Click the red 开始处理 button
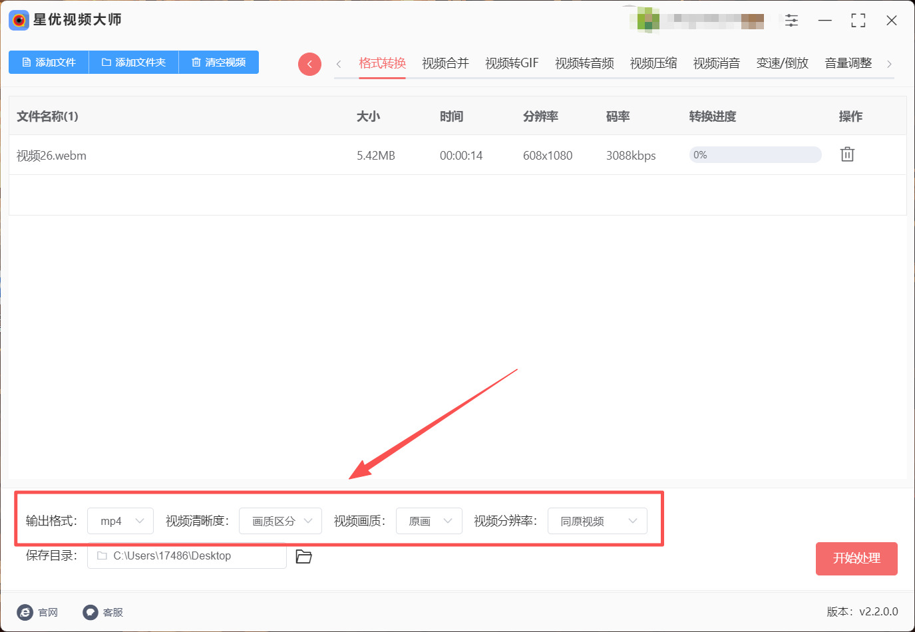The width and height of the screenshot is (915, 632). point(856,559)
